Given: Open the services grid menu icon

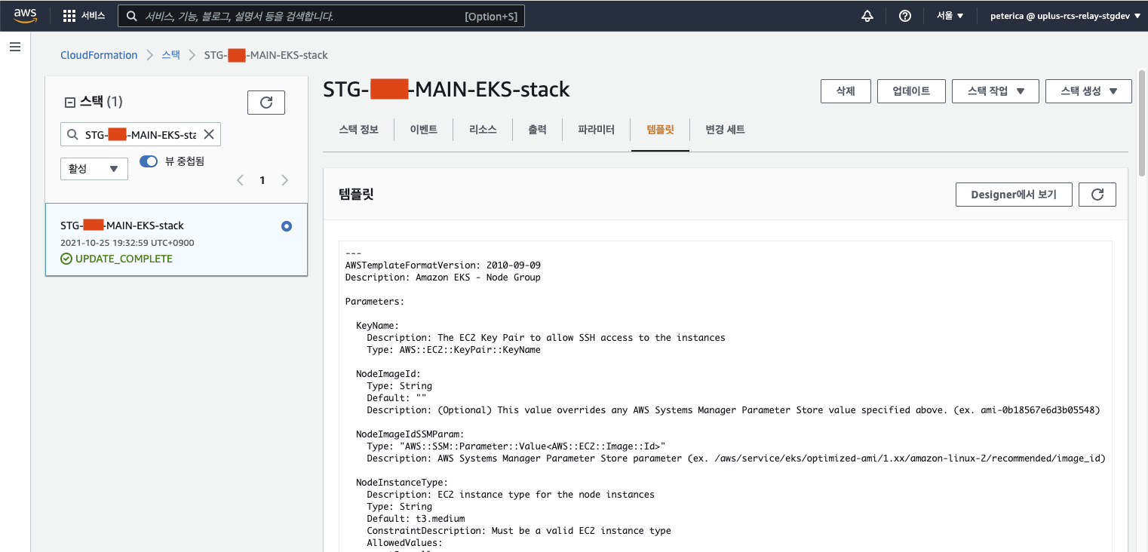Looking at the screenshot, I should (69, 16).
